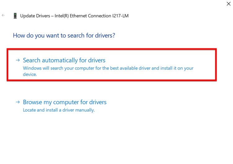Click the 'Locate and install a driver manually' text
The height and width of the screenshot is (164, 233).
pos(59,110)
